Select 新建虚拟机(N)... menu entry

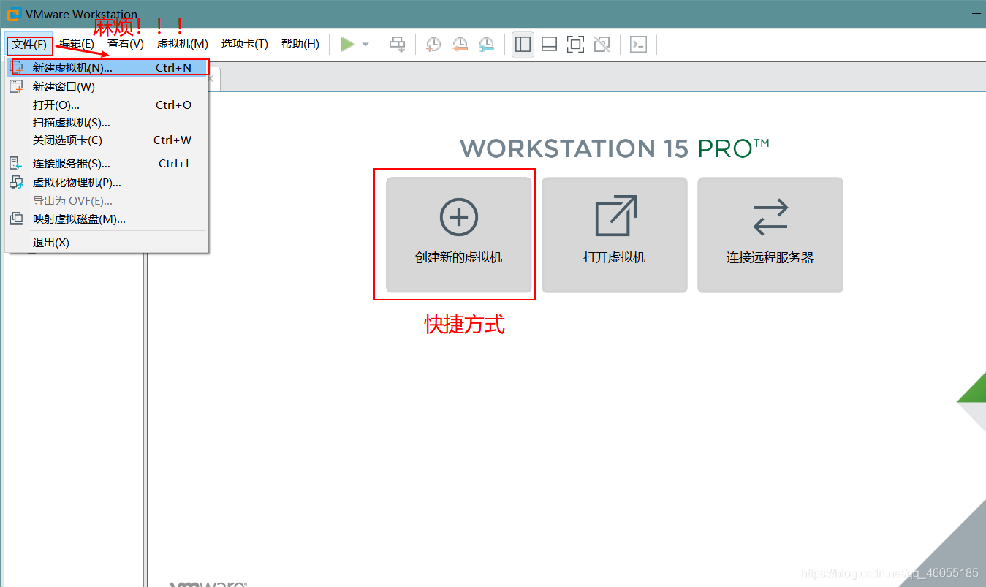coord(107,67)
